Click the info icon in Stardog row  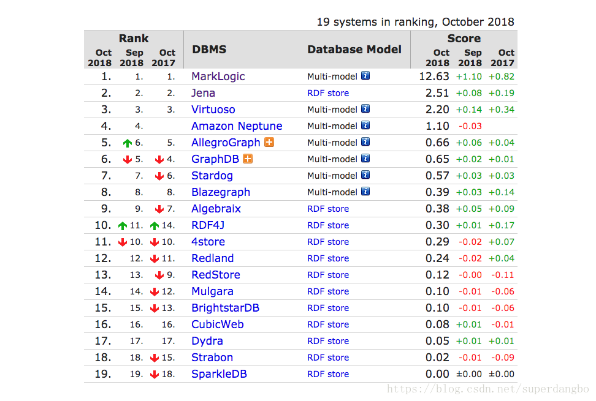tap(365, 175)
